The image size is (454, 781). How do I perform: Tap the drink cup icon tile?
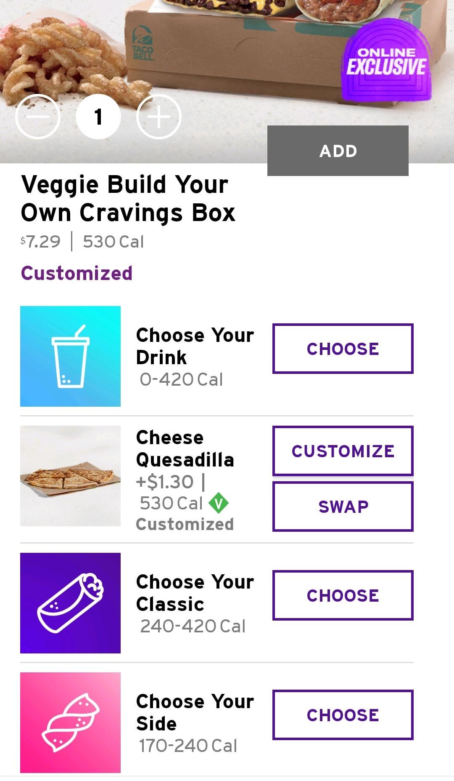tap(70, 356)
